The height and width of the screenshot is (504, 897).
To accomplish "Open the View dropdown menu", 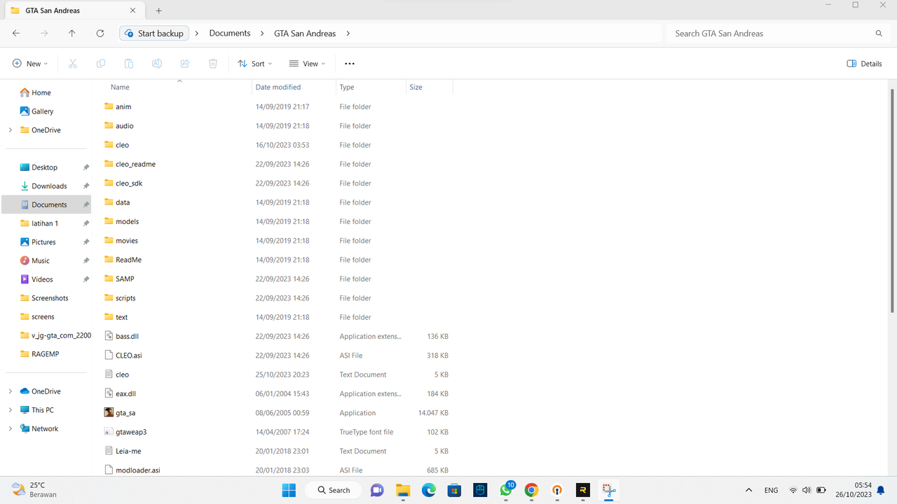I will [x=308, y=64].
